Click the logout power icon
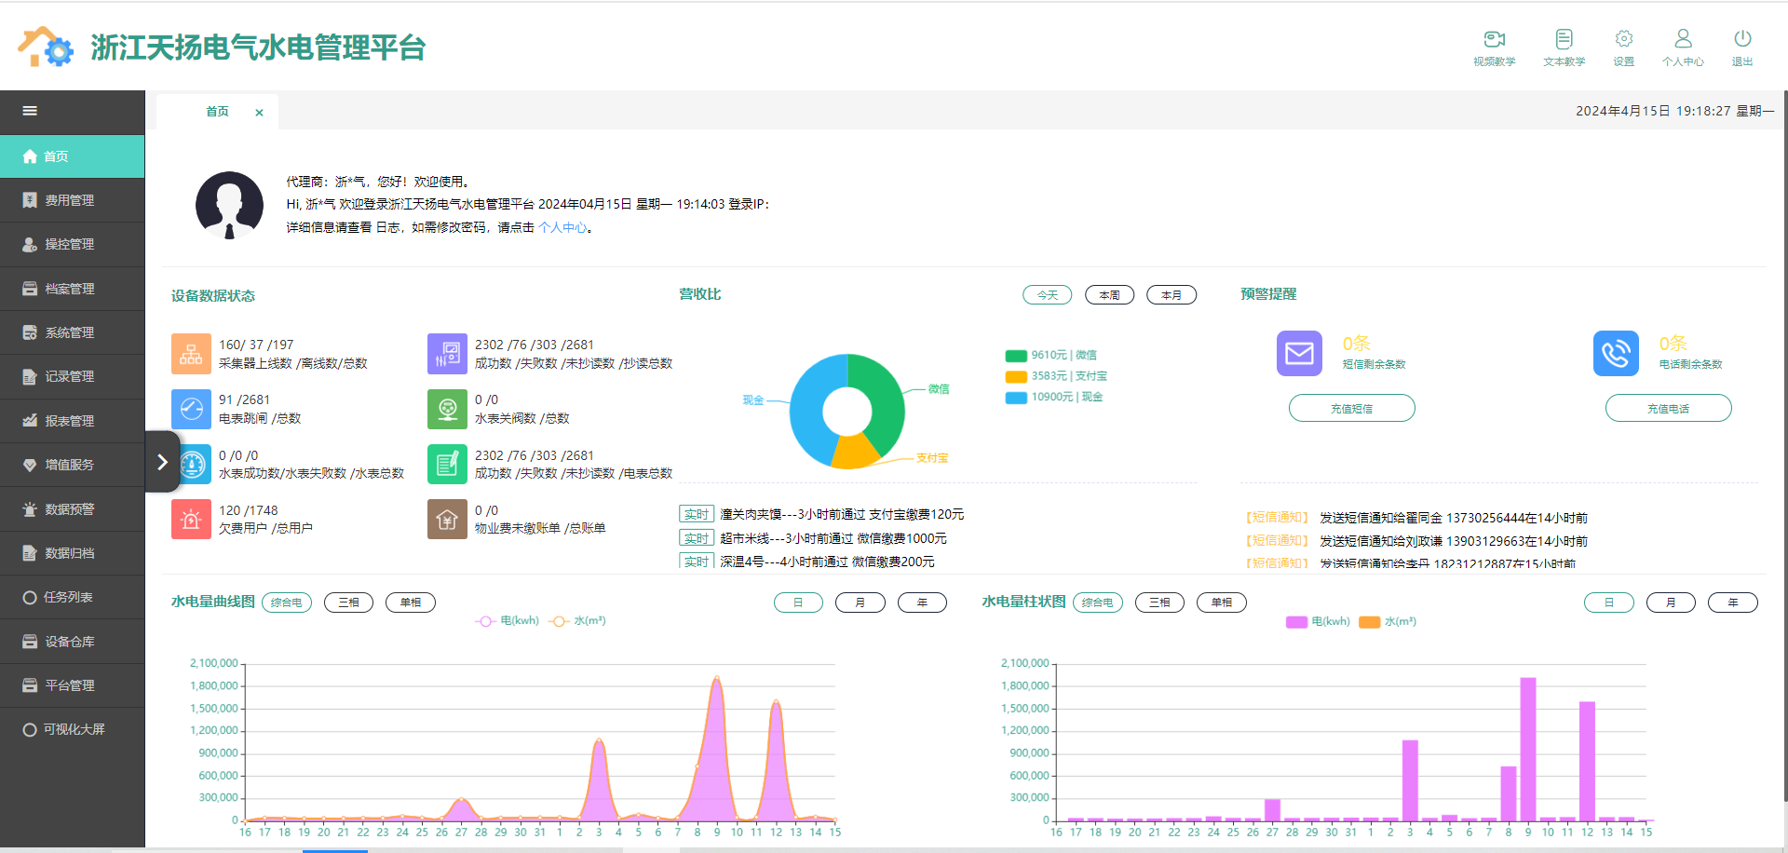This screenshot has width=1788, height=853. (x=1741, y=39)
